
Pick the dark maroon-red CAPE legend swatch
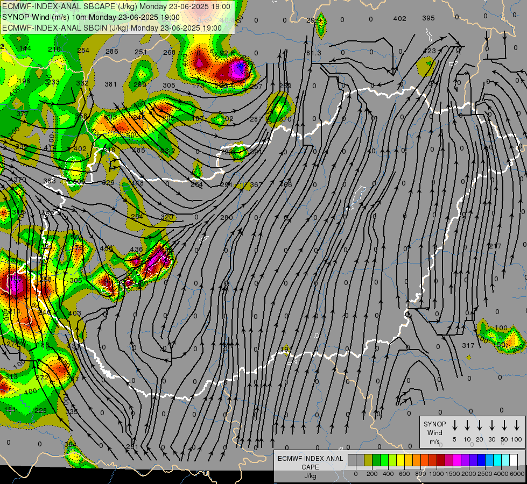(x=441, y=460)
